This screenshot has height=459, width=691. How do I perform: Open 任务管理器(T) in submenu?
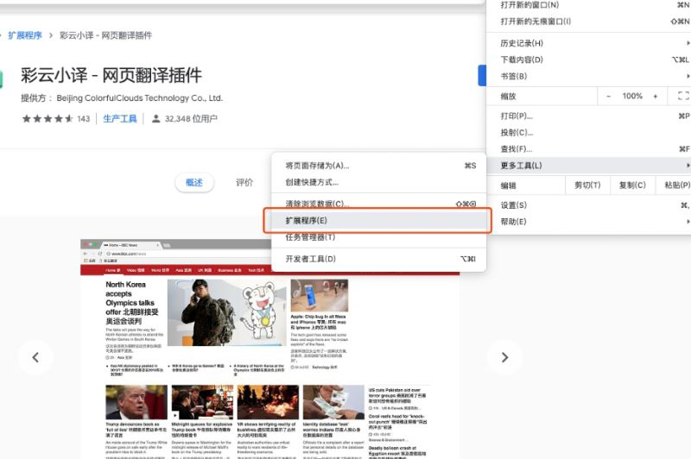pyautogui.click(x=378, y=237)
